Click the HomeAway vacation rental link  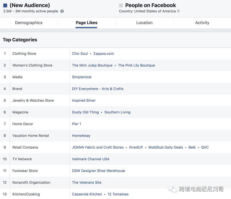pyautogui.click(x=81, y=136)
